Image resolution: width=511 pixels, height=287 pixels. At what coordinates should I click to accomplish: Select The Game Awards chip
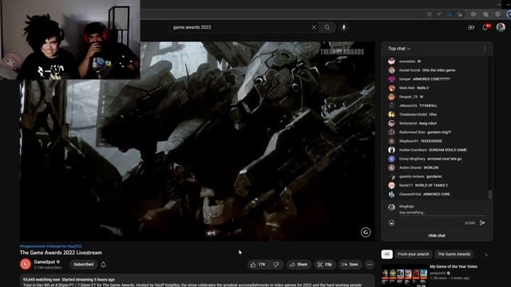pyautogui.click(x=454, y=254)
